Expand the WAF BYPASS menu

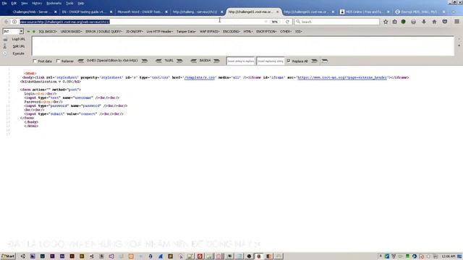click(x=209, y=31)
